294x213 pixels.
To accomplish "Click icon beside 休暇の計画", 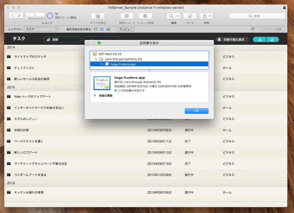I will tap(9, 130).
